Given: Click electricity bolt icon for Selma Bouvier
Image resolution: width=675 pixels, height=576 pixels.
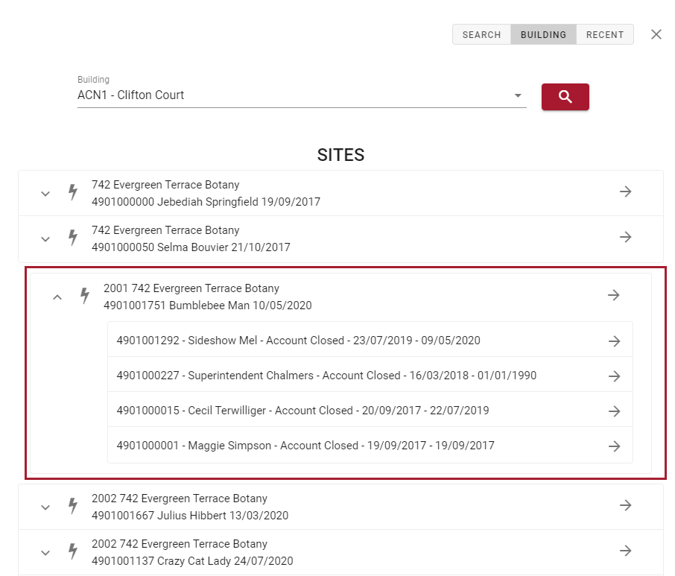Looking at the screenshot, I should (73, 238).
